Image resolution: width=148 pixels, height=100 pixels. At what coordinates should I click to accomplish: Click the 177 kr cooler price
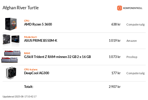click(x=116, y=73)
